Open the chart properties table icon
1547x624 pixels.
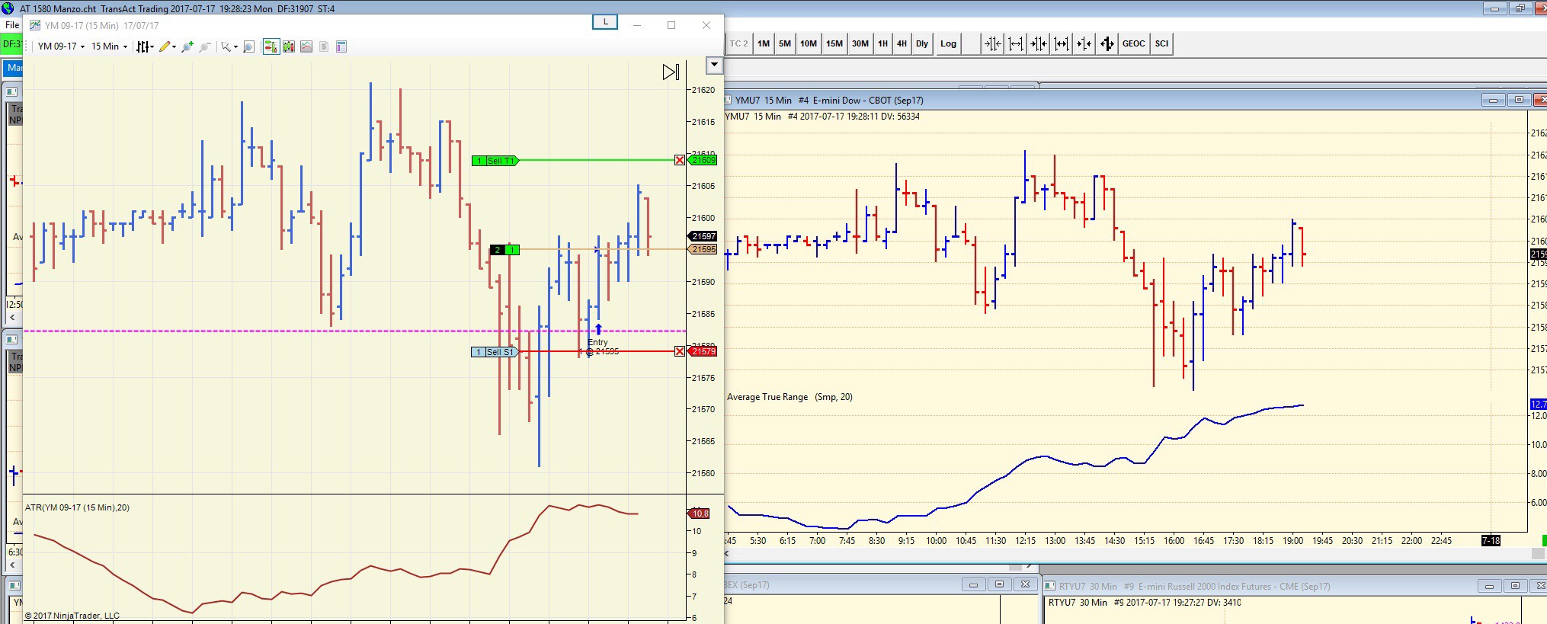point(341,46)
